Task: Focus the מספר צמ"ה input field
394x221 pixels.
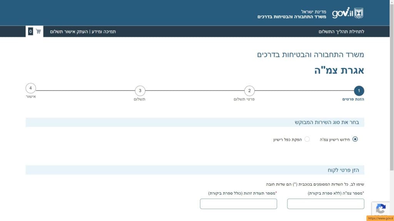Action: [326, 204]
